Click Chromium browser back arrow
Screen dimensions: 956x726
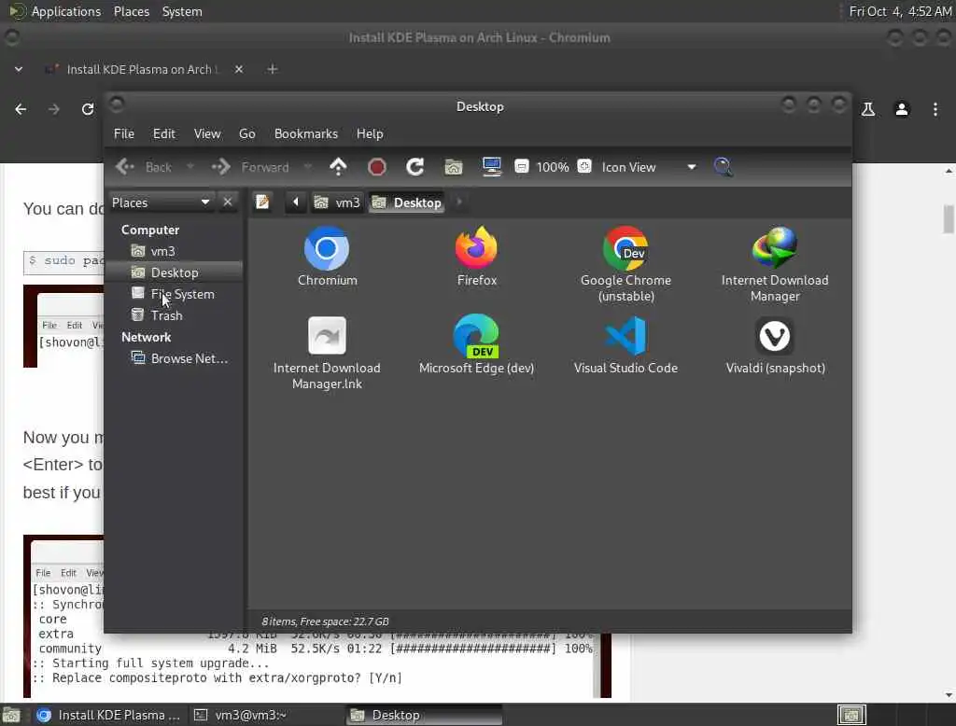tap(21, 109)
